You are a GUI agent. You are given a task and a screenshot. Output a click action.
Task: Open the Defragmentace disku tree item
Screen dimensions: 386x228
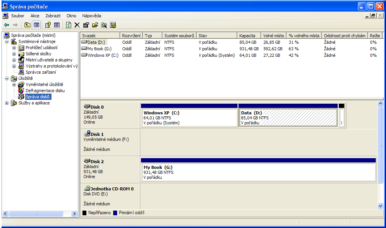tap(45, 91)
